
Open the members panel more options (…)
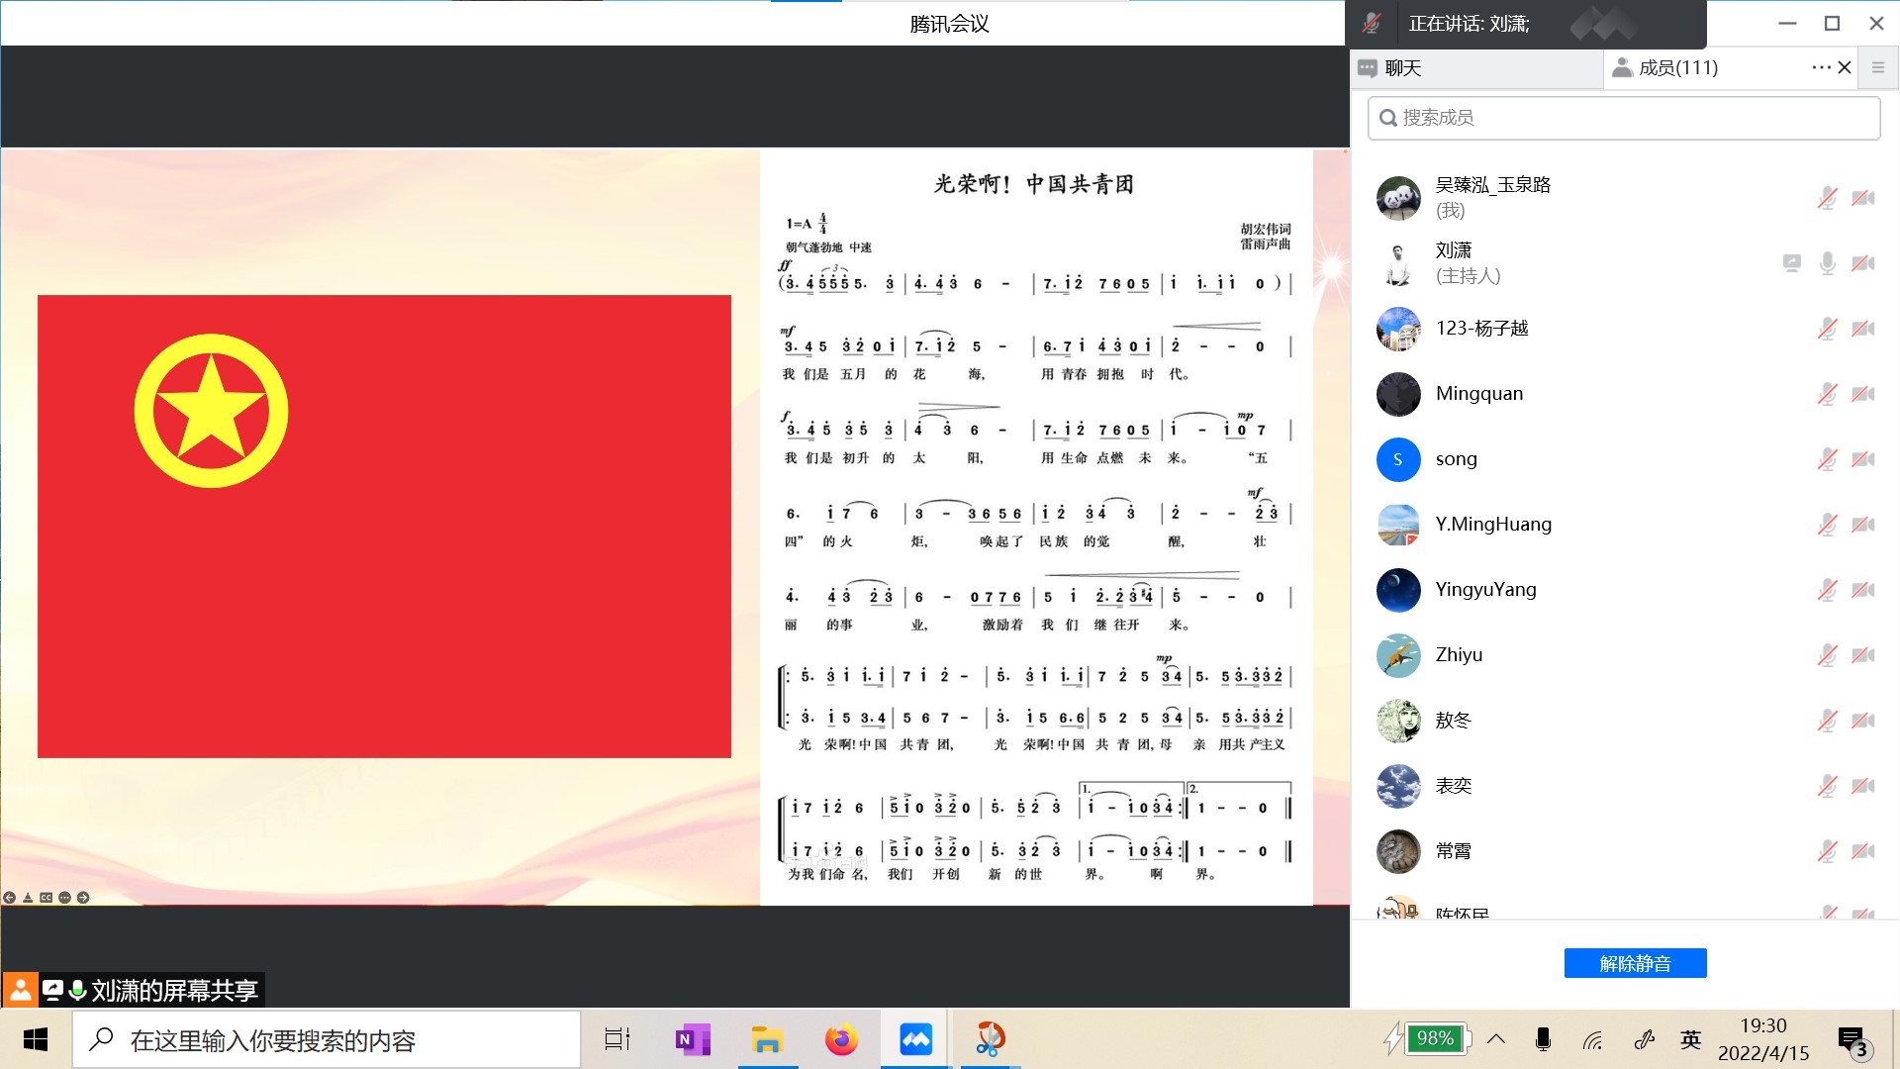1821,67
